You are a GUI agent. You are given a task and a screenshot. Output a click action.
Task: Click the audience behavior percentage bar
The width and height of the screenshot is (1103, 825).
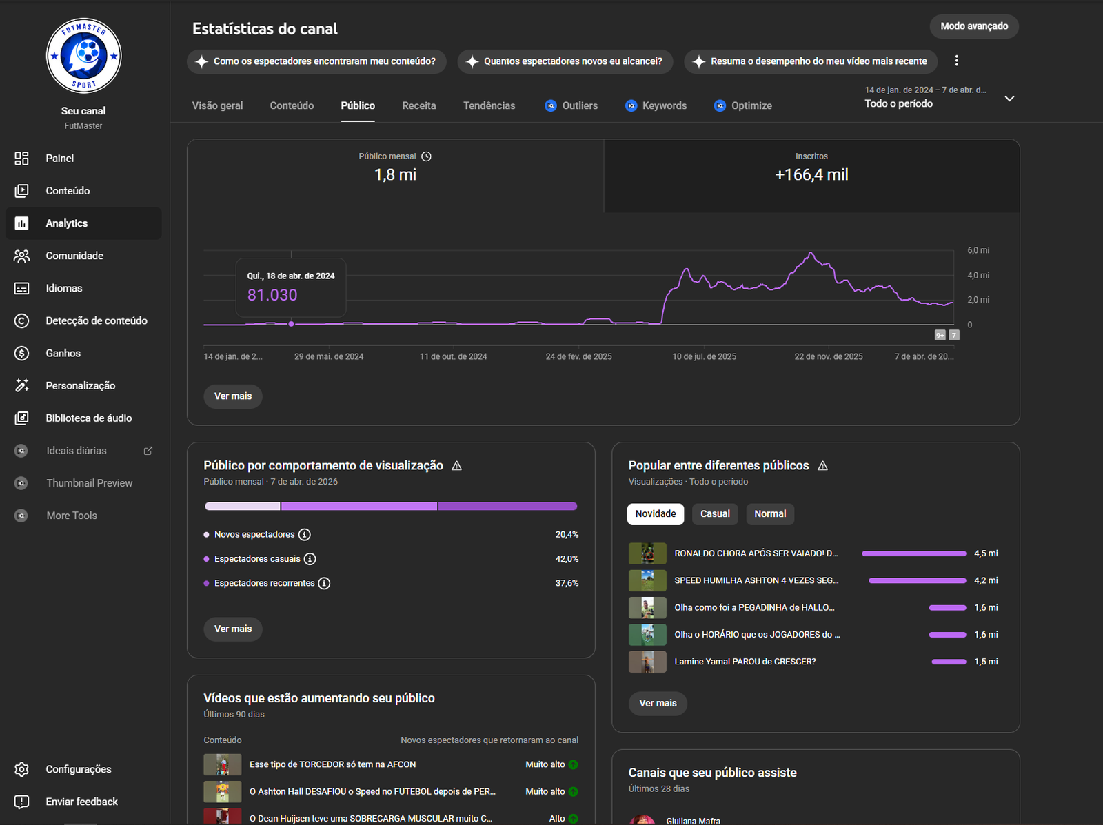pyautogui.click(x=390, y=507)
